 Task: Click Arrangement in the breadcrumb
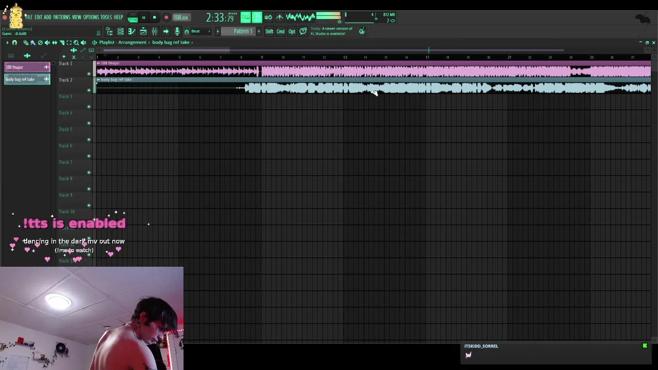pos(132,42)
